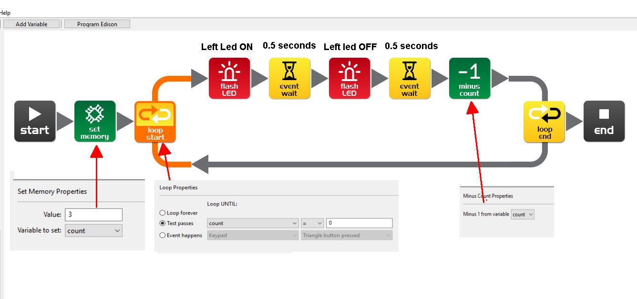Select the flash LED block labeled Left led OFF
637x299 pixels.
(349, 78)
